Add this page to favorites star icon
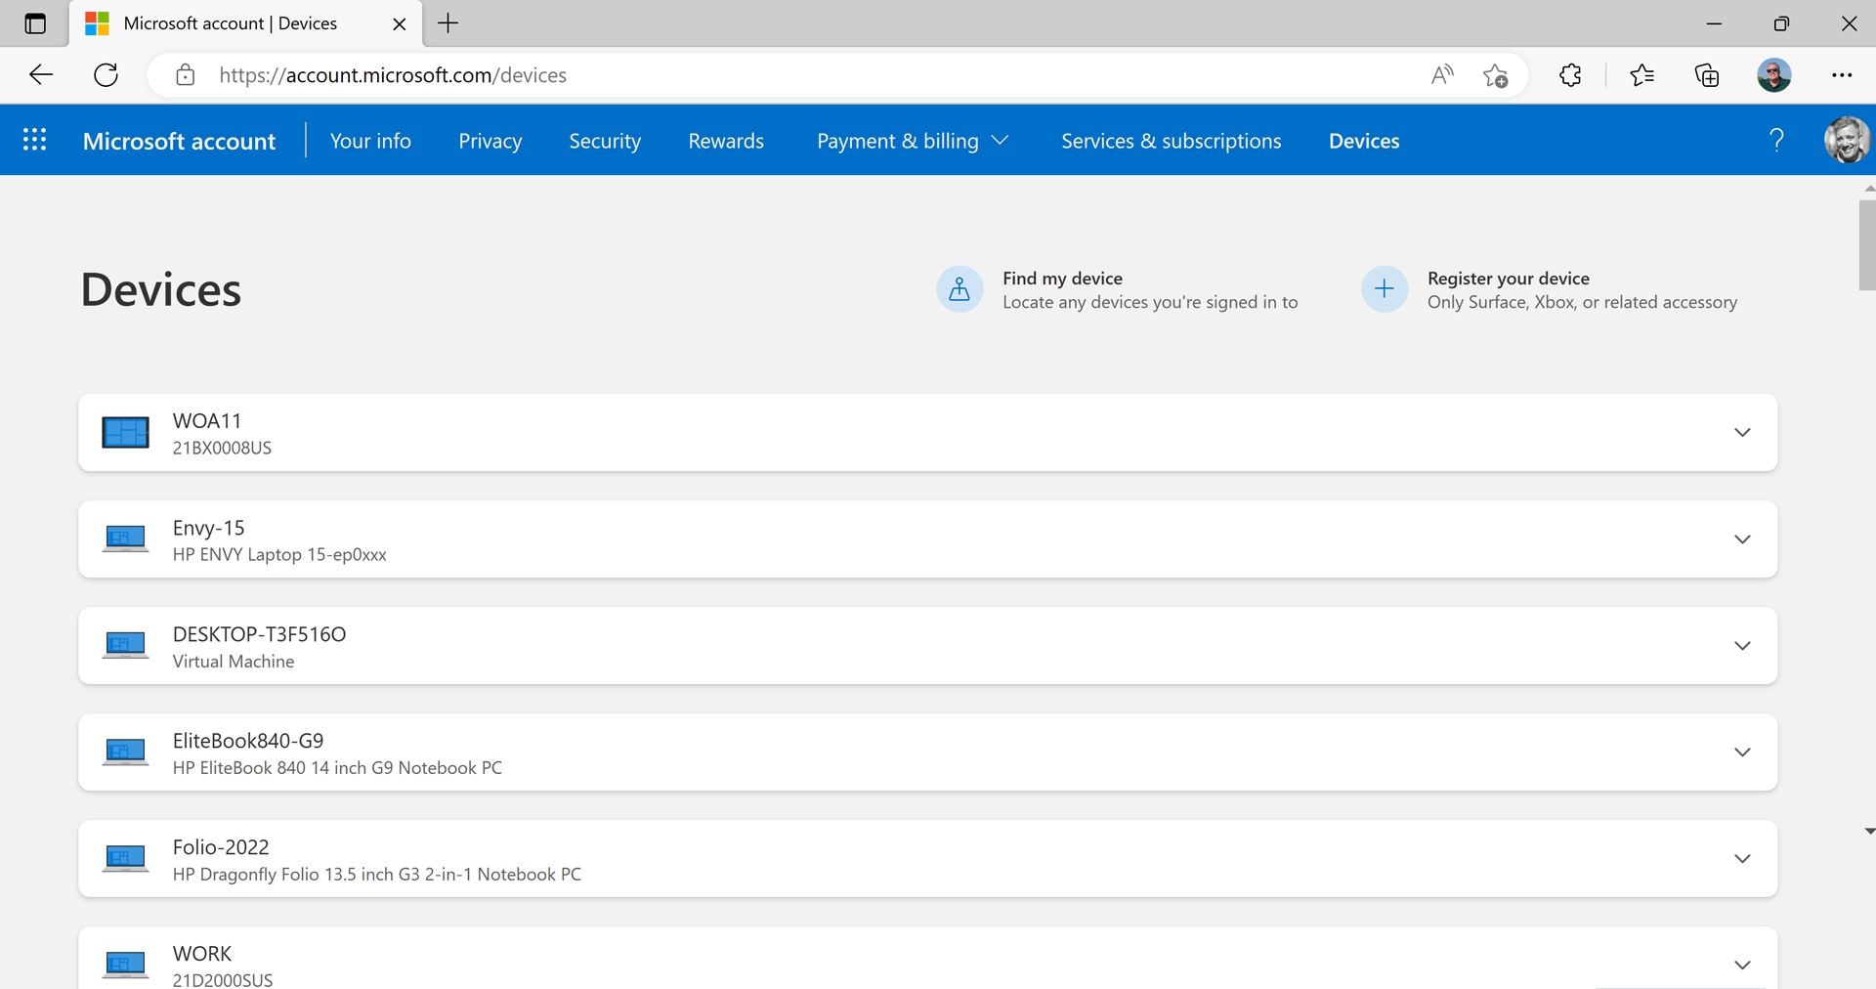The height and width of the screenshot is (989, 1876). click(x=1495, y=75)
